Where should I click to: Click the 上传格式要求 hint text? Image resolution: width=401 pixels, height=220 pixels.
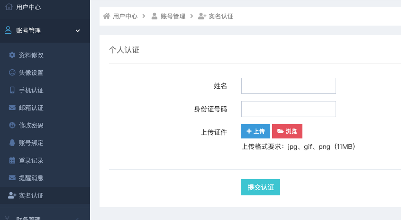click(298, 147)
